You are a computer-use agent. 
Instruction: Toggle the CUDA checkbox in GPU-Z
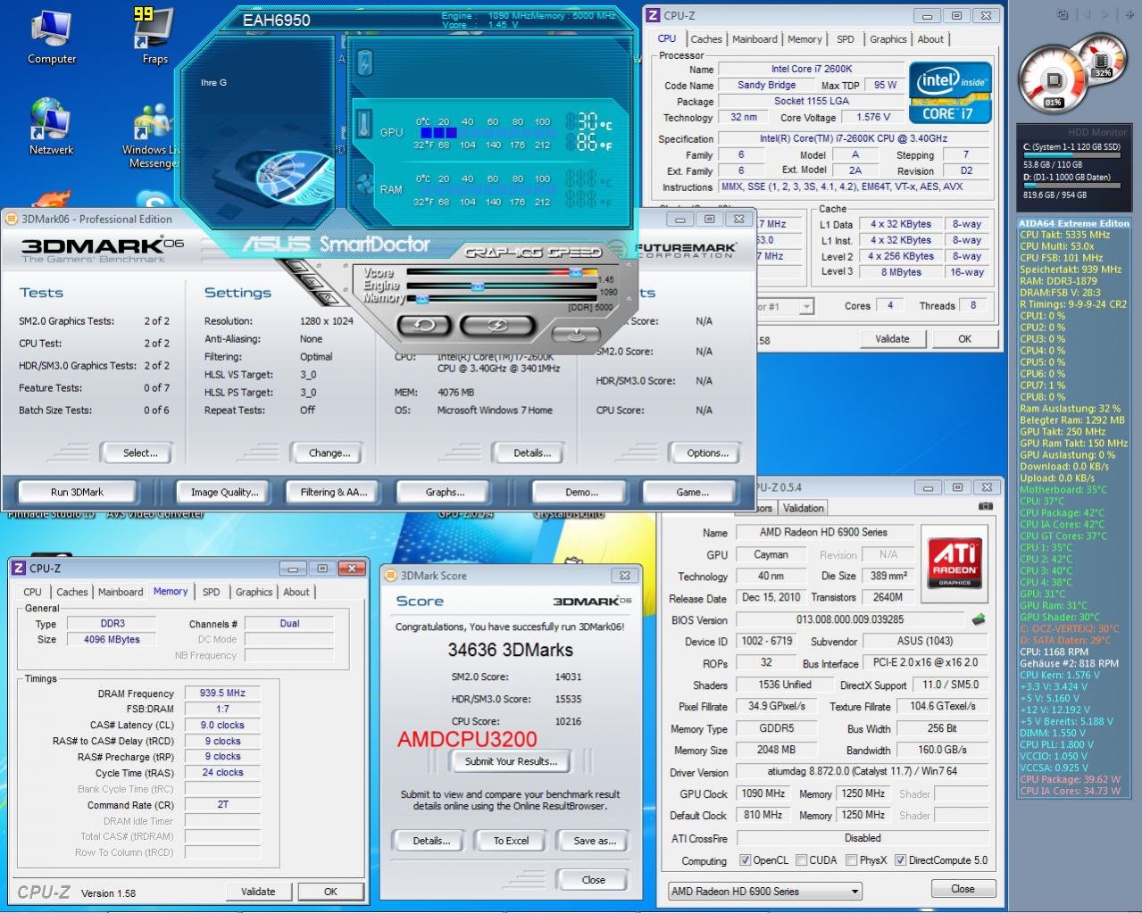[801, 860]
